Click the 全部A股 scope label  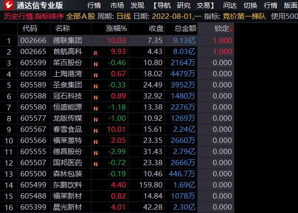coord(81,16)
